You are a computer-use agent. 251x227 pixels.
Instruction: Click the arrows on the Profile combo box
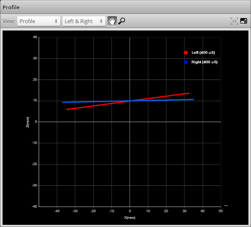click(56, 21)
